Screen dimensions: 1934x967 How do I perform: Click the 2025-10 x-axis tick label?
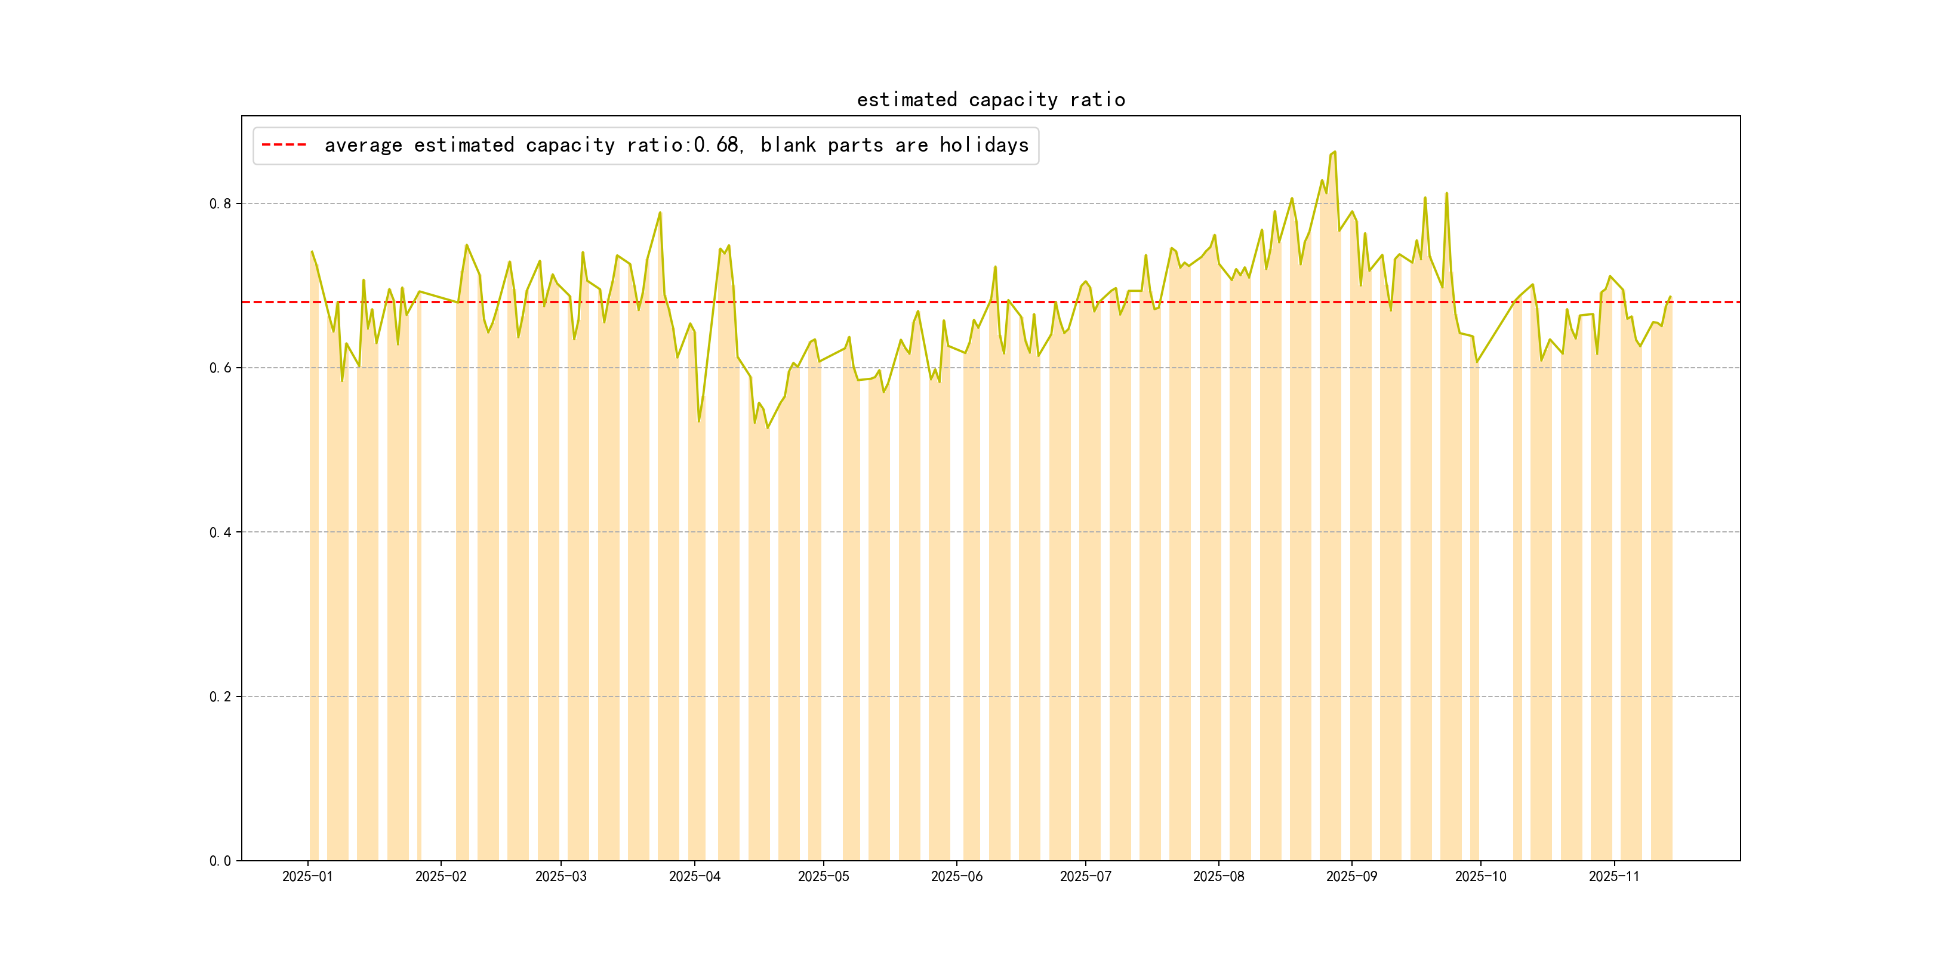[x=1480, y=876]
